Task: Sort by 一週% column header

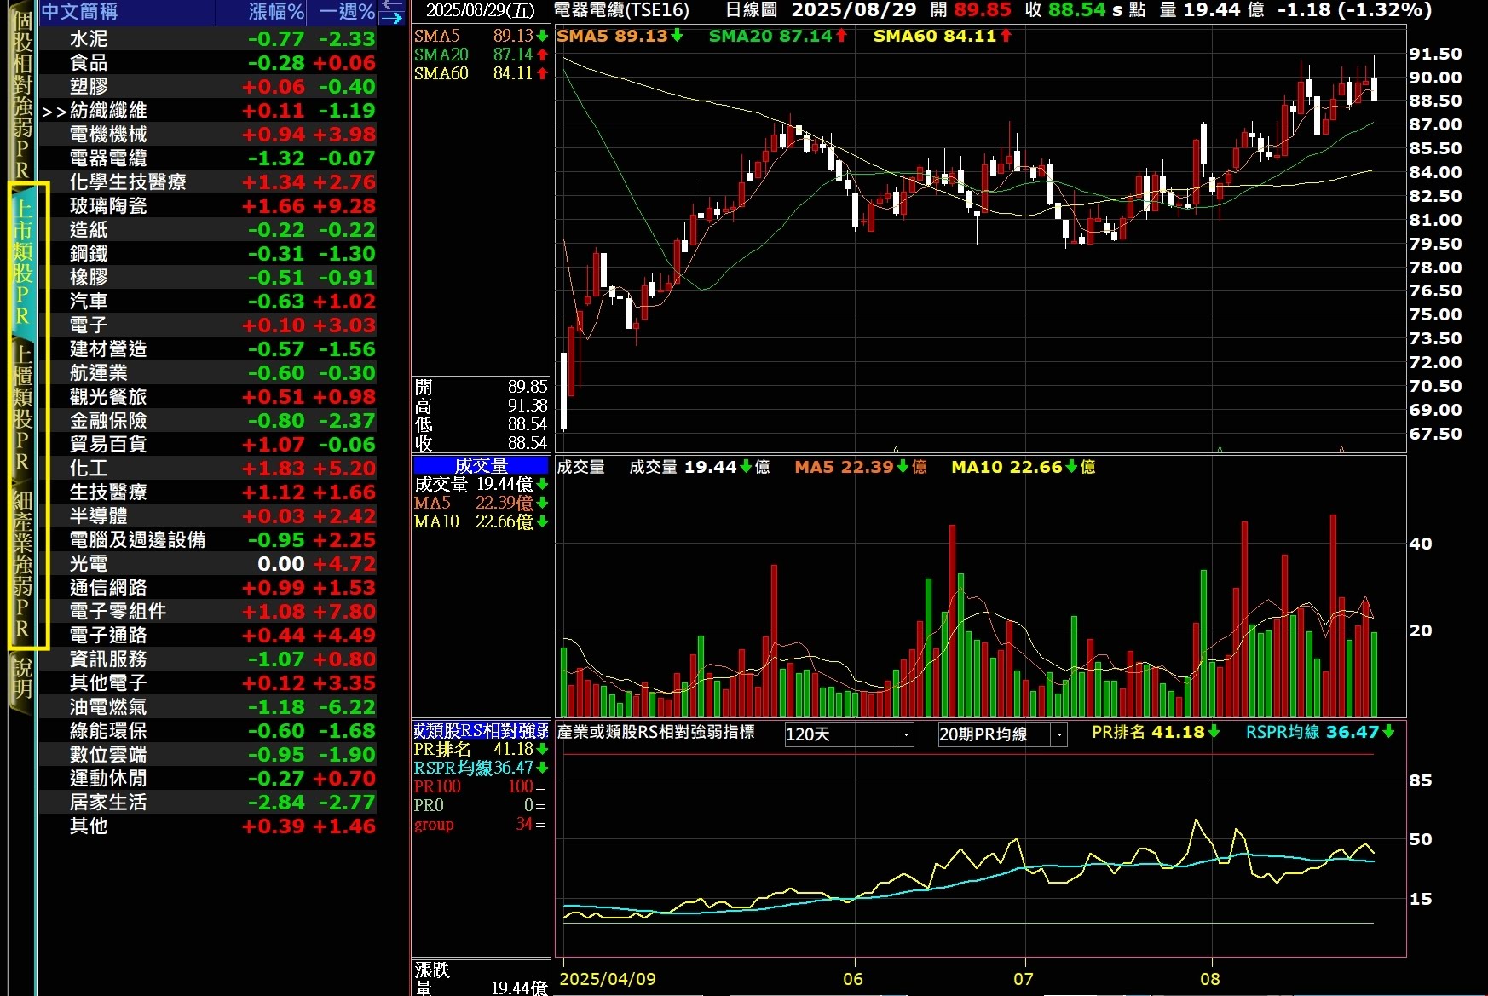Action: click(x=346, y=12)
